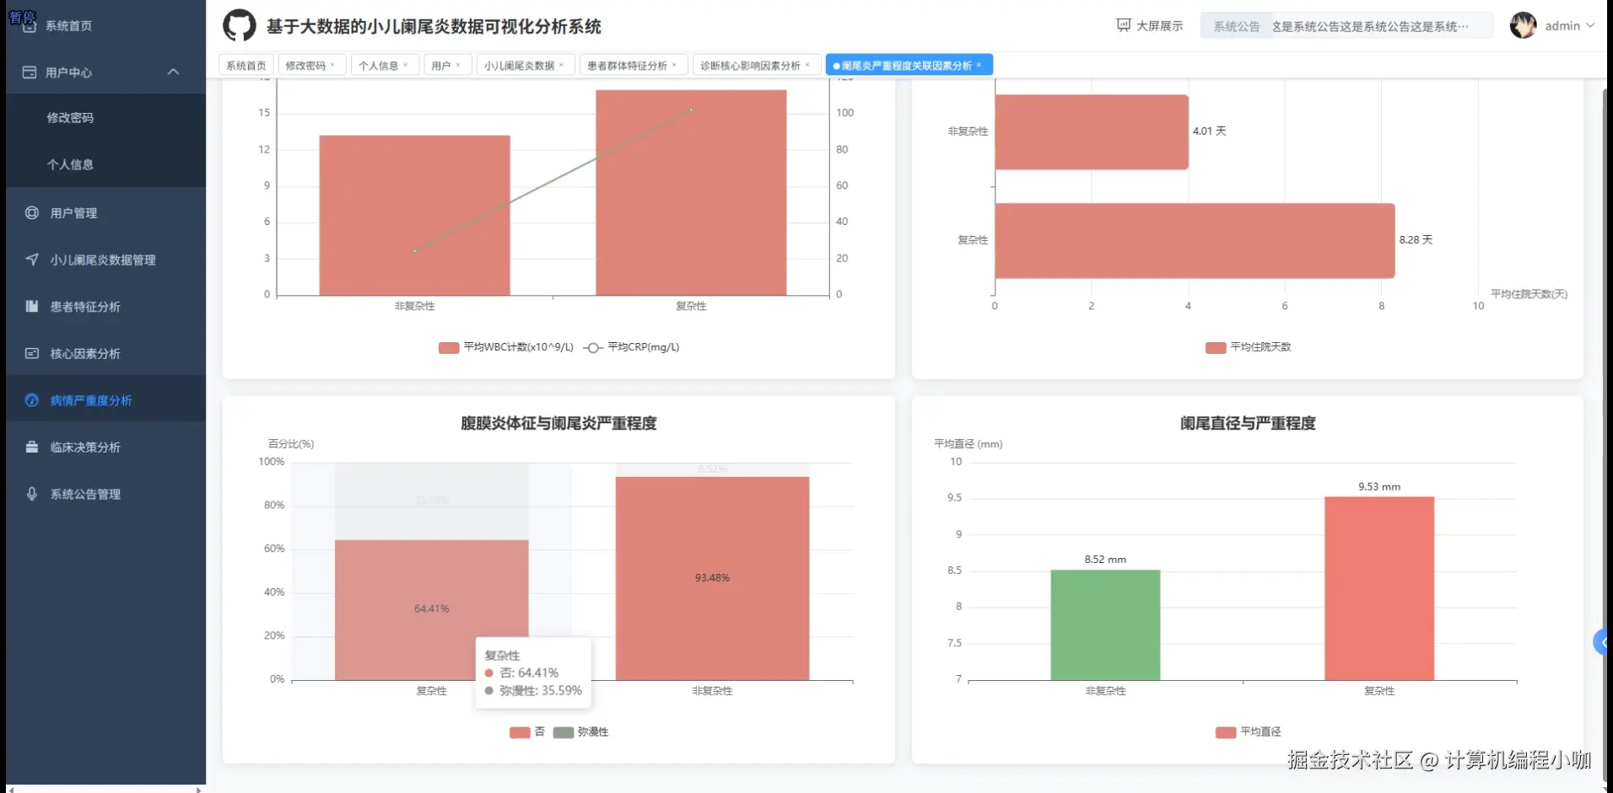Click the 腹膜炎体征与阑尾炎严重程度 chart title
This screenshot has width=1613, height=793.
pyautogui.click(x=558, y=423)
